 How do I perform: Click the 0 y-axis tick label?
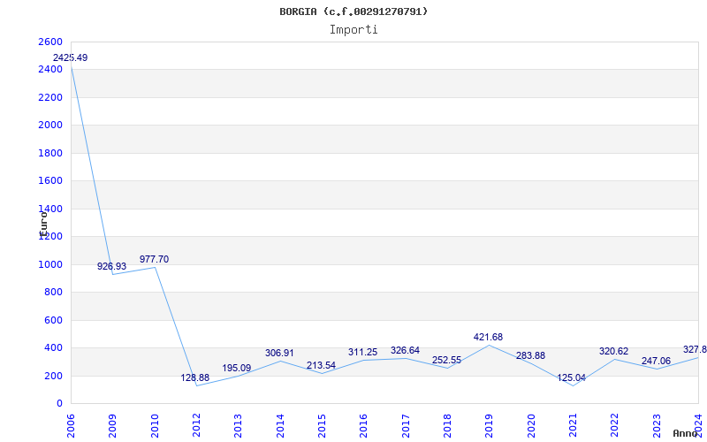(59, 404)
